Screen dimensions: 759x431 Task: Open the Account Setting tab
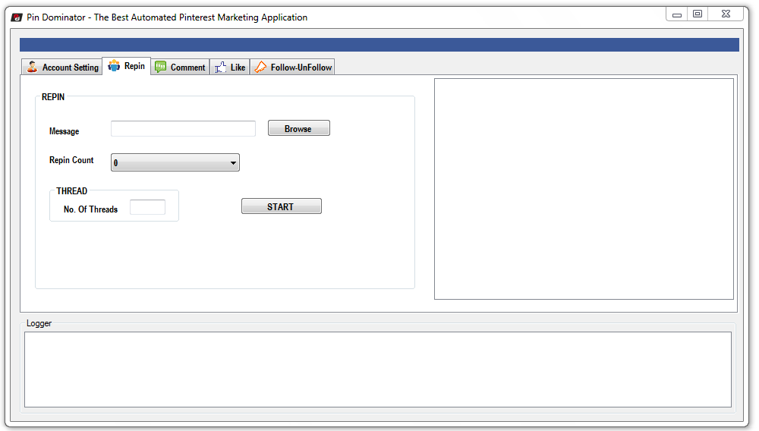tap(62, 67)
